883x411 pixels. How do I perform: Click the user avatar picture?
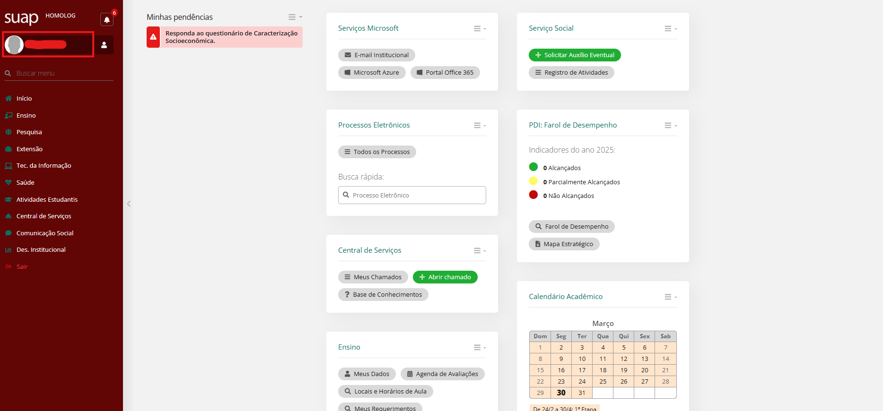pyautogui.click(x=14, y=45)
